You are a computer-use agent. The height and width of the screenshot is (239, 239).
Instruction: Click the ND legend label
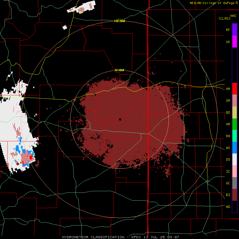pyautogui.click(x=228, y=207)
